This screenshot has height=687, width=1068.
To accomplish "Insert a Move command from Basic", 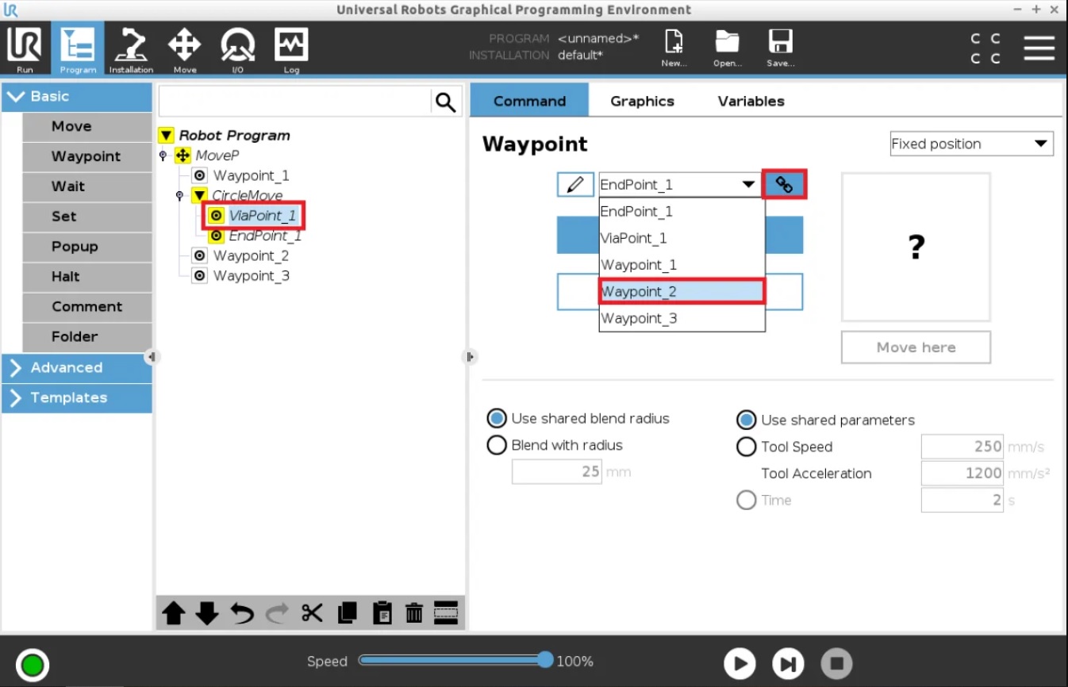I will [x=86, y=127].
